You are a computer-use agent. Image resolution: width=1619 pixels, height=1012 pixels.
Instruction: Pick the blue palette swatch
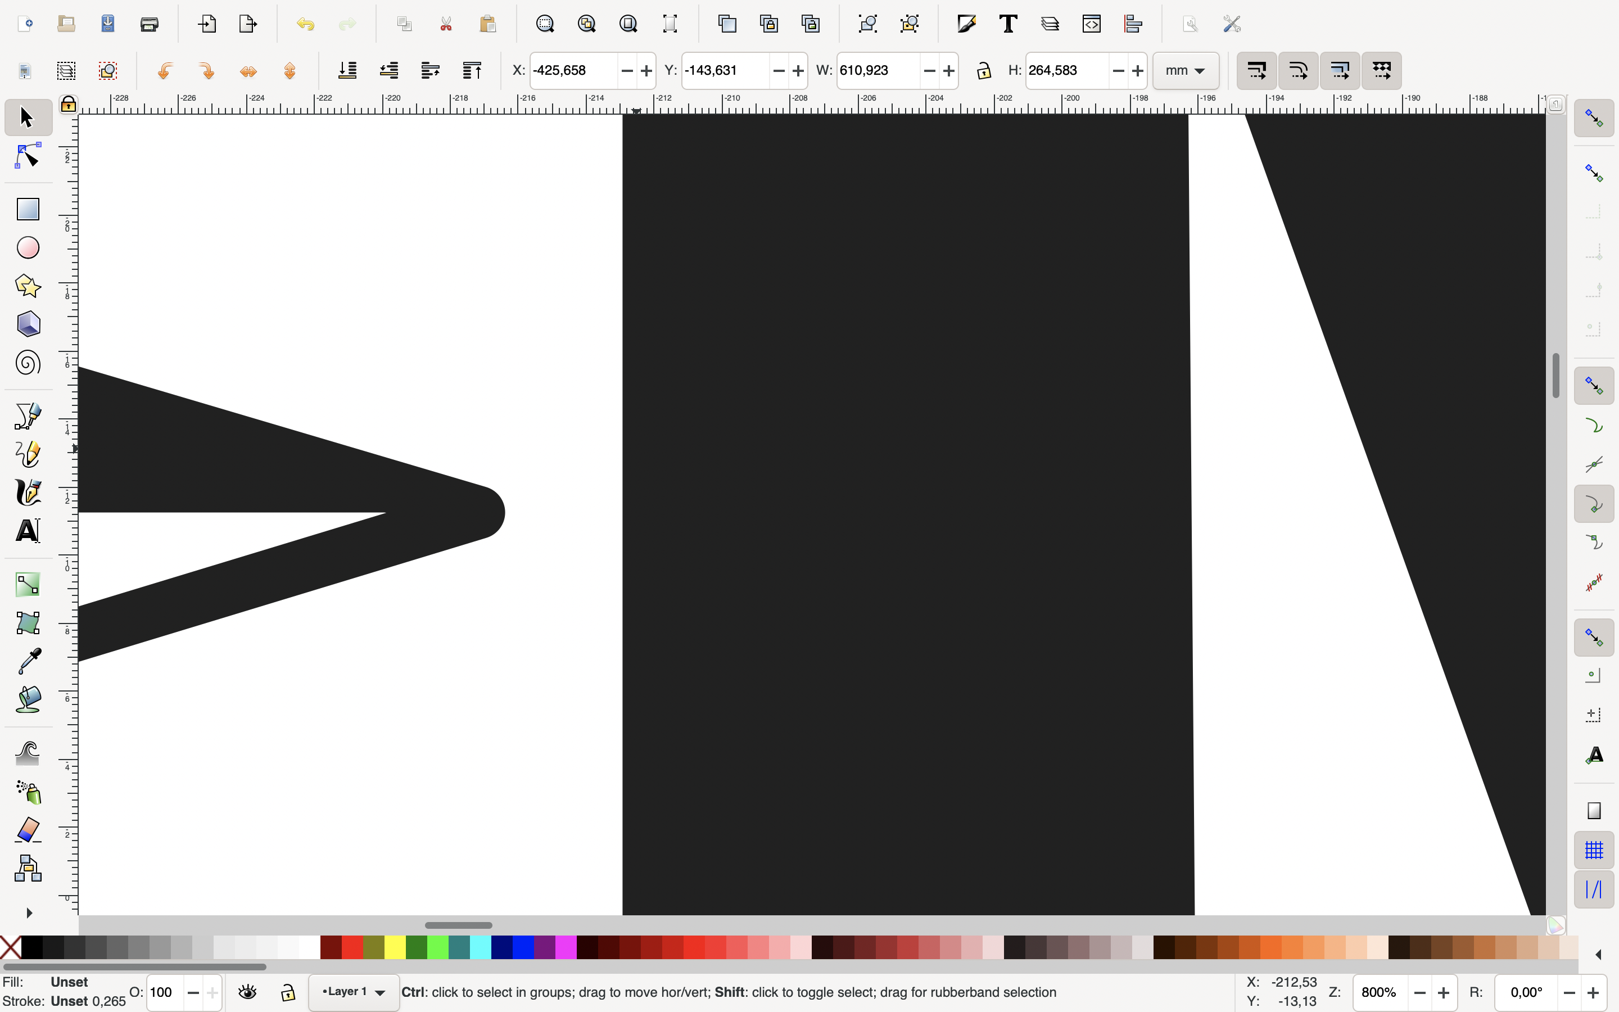522,948
